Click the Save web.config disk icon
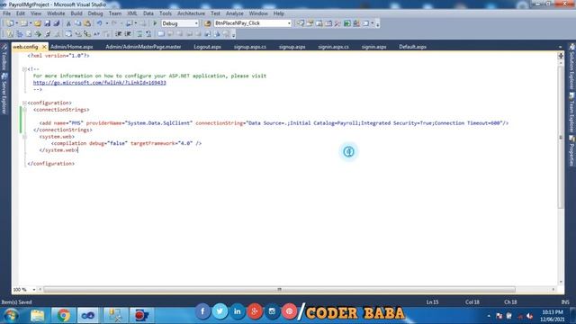This screenshot has height=324, width=576. point(48,23)
